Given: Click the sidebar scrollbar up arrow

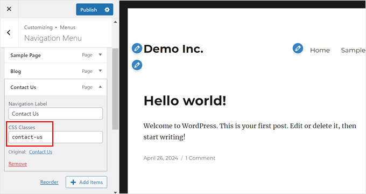Looking at the screenshot, I should tap(115, 22).
